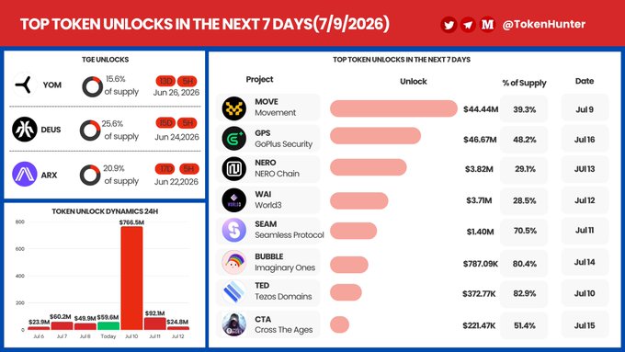
Task: Click the DEUS token logo
Action: coord(25,130)
